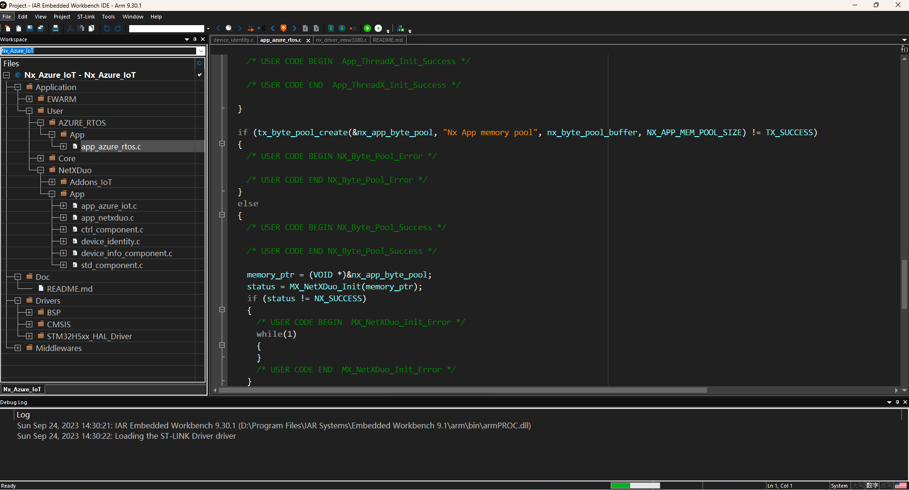This screenshot has width=909, height=490.
Task: Close the app_azure_rtos.c tab
Action: tap(308, 40)
